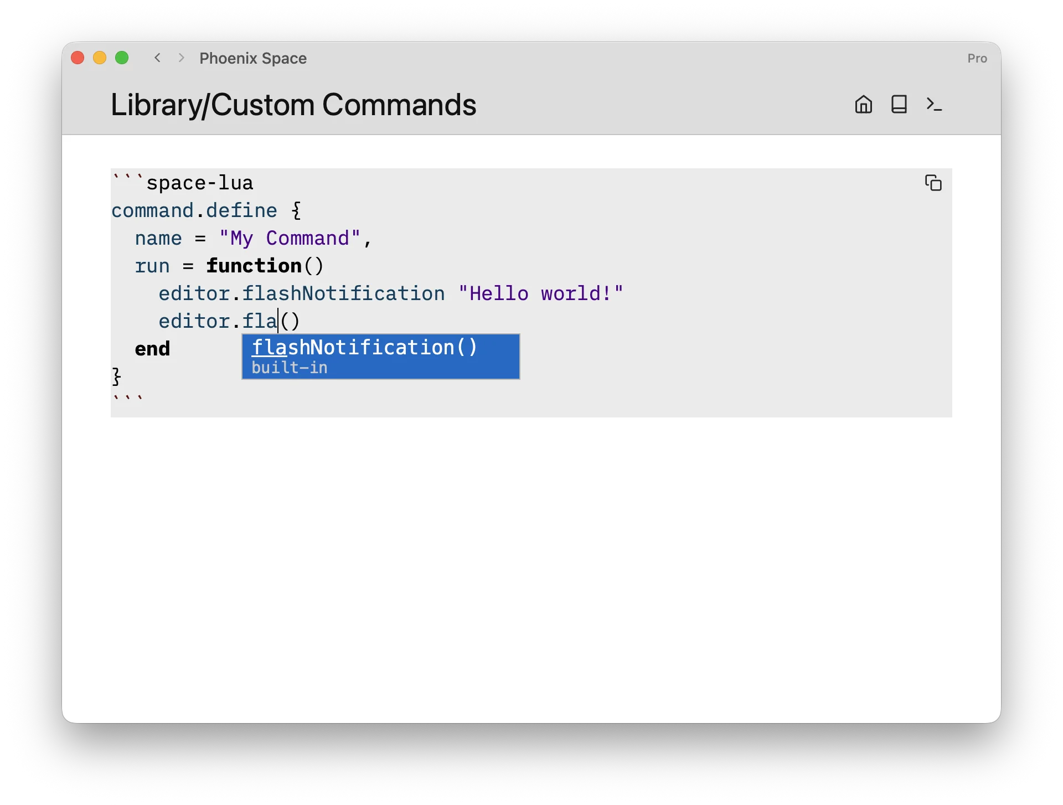Open the page picker book icon
The image size is (1063, 805).
click(899, 104)
